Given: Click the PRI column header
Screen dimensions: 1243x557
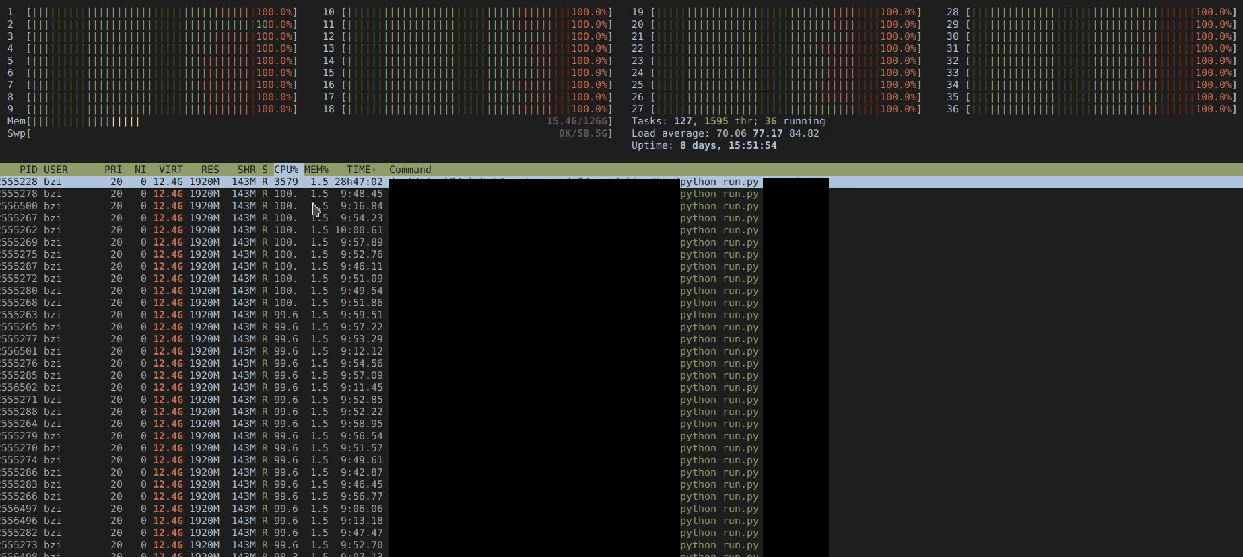Looking at the screenshot, I should (113, 170).
